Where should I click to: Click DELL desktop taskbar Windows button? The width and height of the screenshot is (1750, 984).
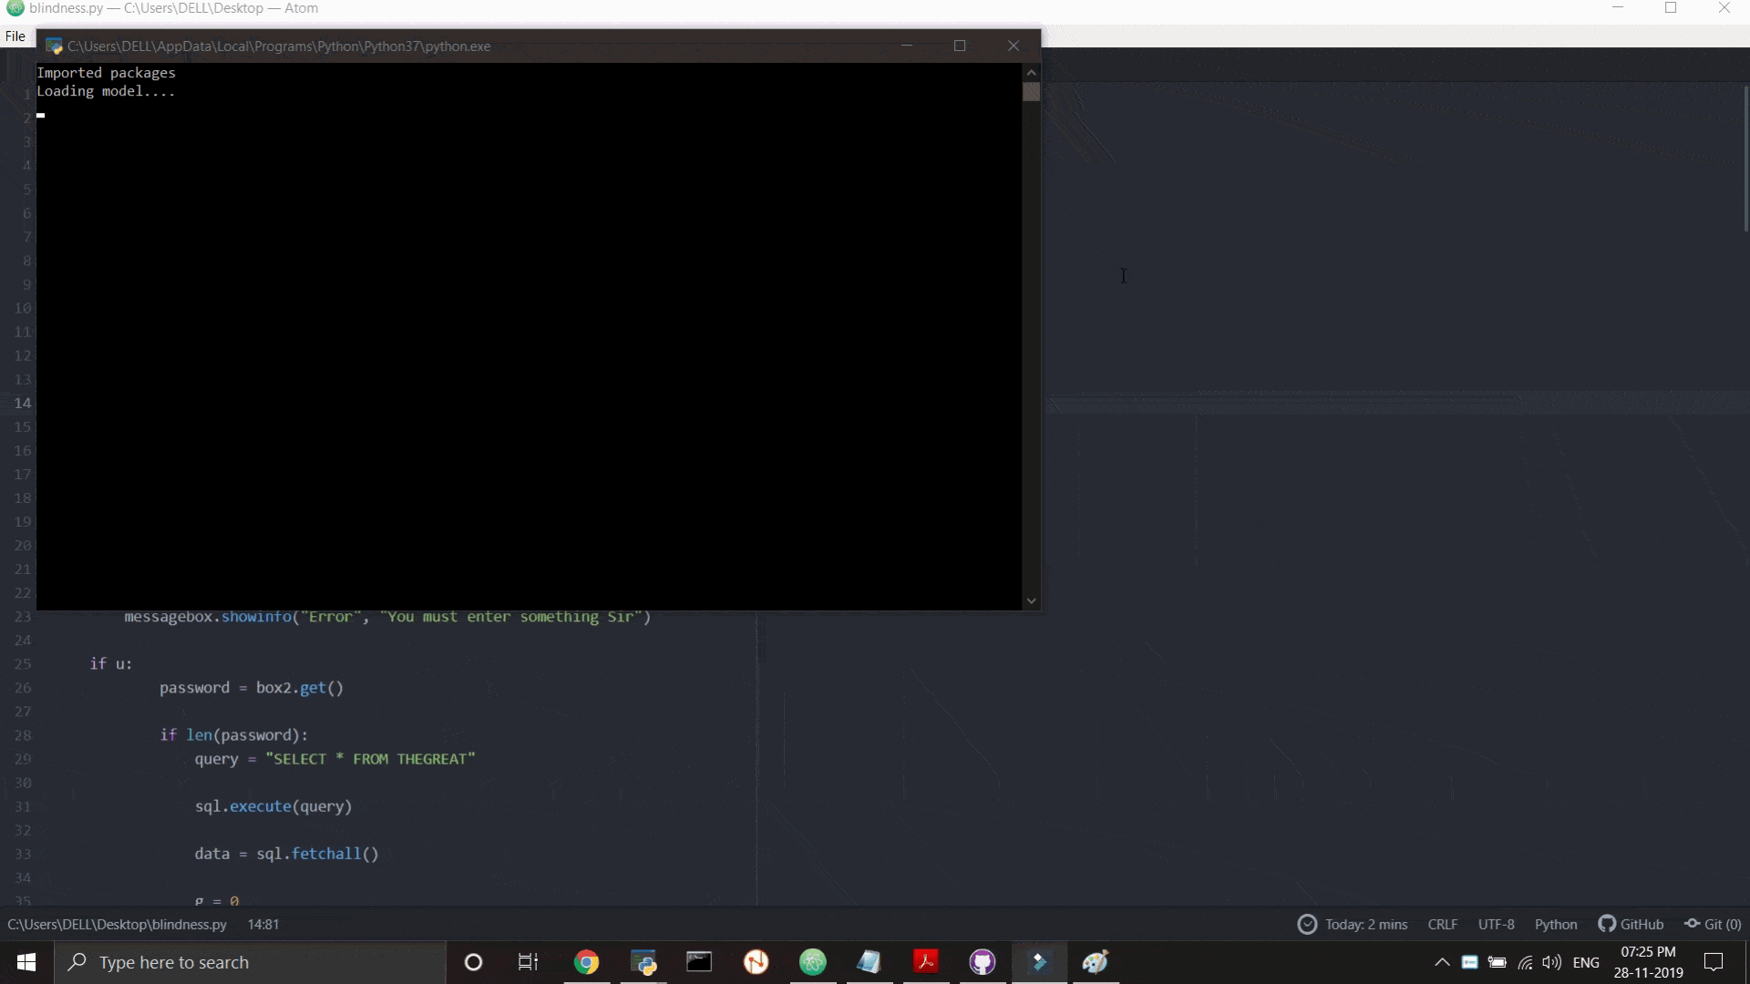(x=24, y=961)
